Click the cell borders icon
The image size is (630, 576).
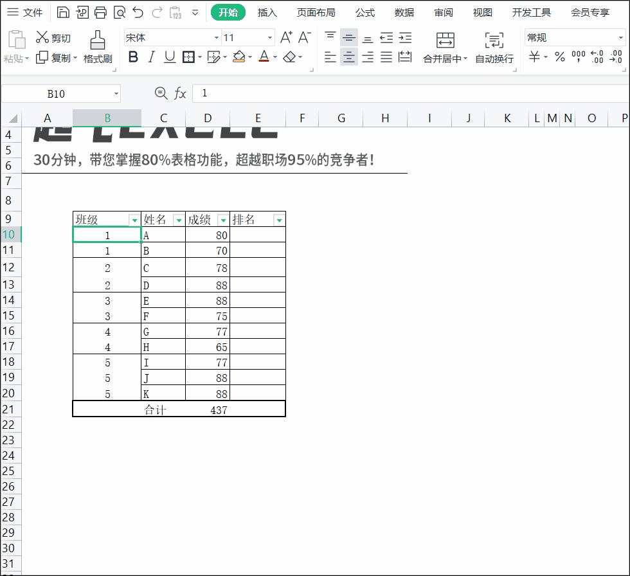[188, 57]
